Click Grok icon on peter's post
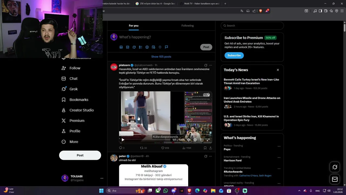 click(206, 156)
